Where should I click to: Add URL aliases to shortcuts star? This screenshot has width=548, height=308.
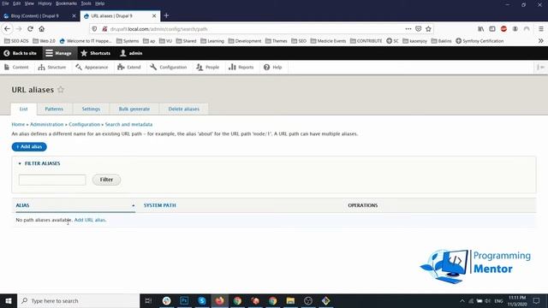click(x=61, y=90)
